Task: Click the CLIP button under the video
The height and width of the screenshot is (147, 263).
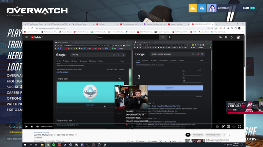Action: 163,141
